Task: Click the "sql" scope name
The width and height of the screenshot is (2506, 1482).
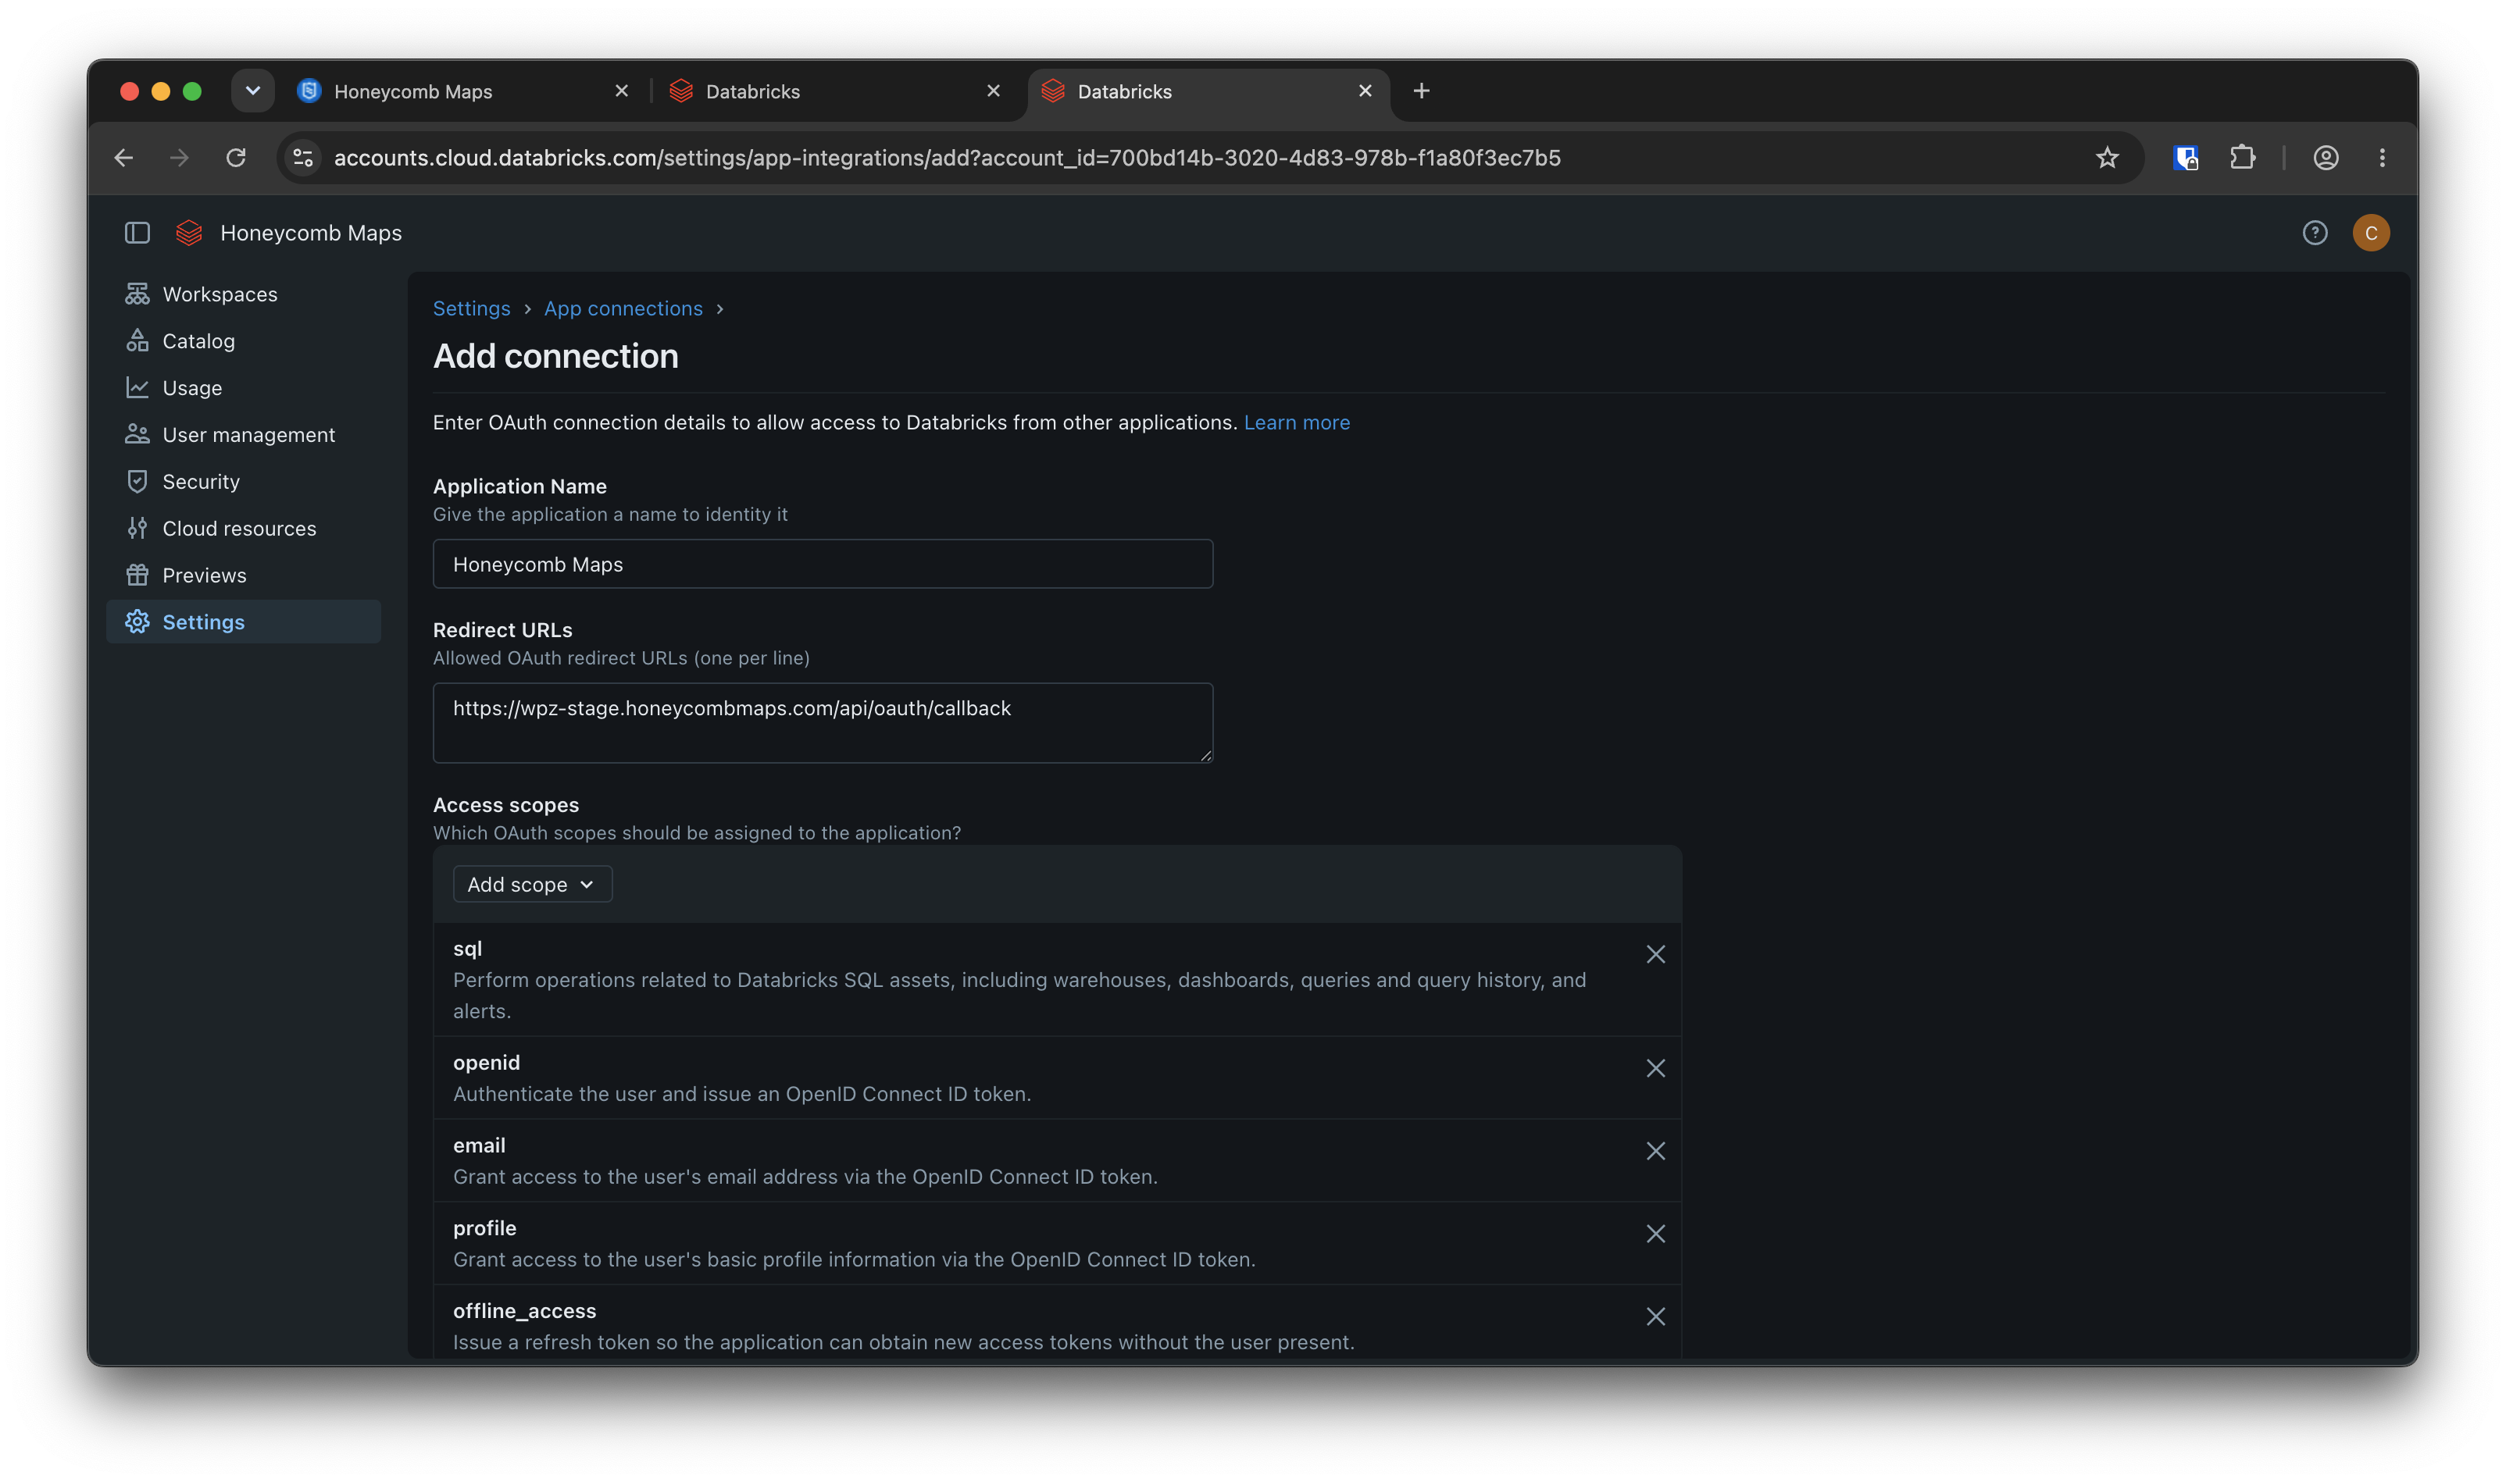Action: (467, 949)
